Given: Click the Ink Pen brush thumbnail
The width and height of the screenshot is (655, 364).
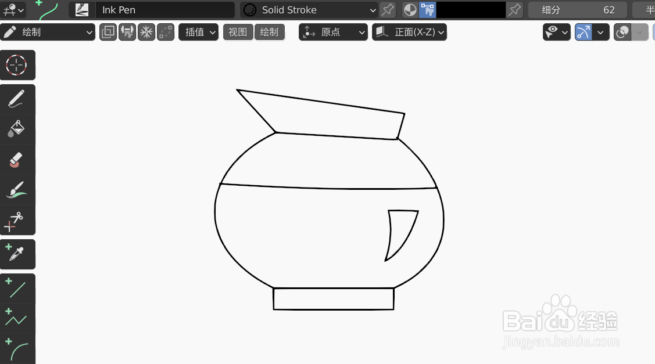Looking at the screenshot, I should pos(82,10).
